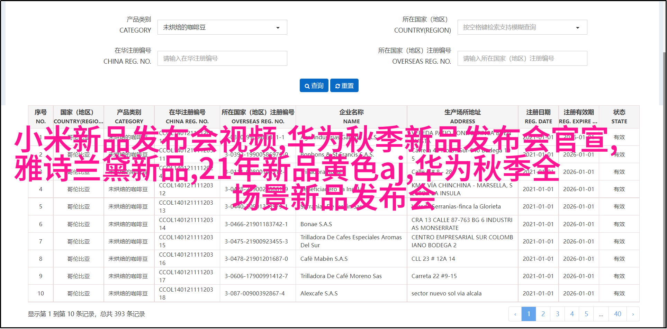Click the 生产场所地址 ADDRESS column header
This screenshot has height=329, width=667.
point(462,117)
